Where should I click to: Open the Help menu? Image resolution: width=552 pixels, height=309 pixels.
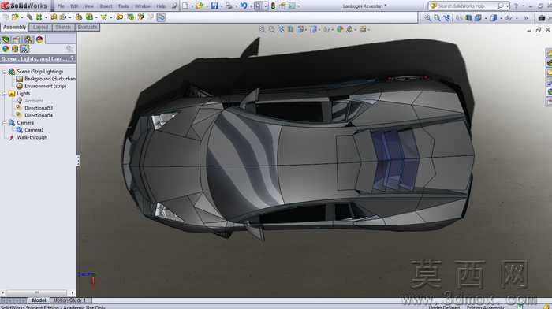click(x=161, y=6)
